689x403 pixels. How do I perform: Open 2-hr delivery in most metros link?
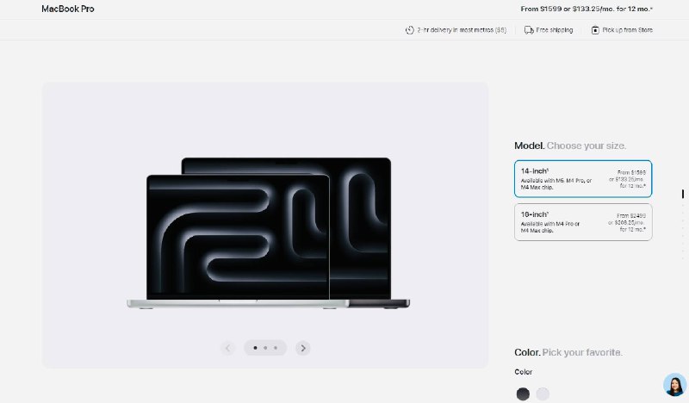pos(462,30)
